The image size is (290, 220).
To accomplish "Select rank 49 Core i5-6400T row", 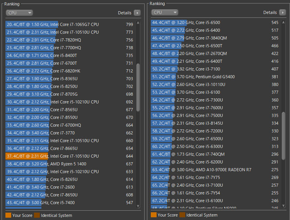I will (215, 61).
